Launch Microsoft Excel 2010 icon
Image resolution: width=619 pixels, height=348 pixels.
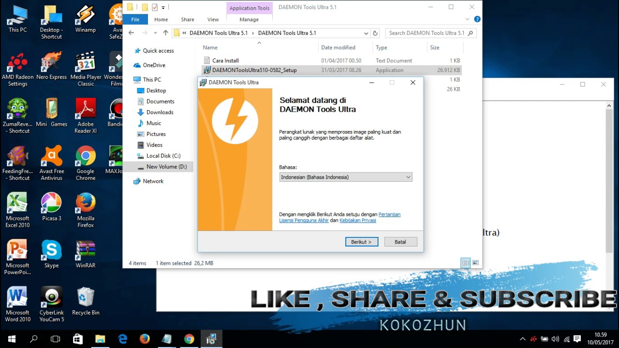pos(17,210)
